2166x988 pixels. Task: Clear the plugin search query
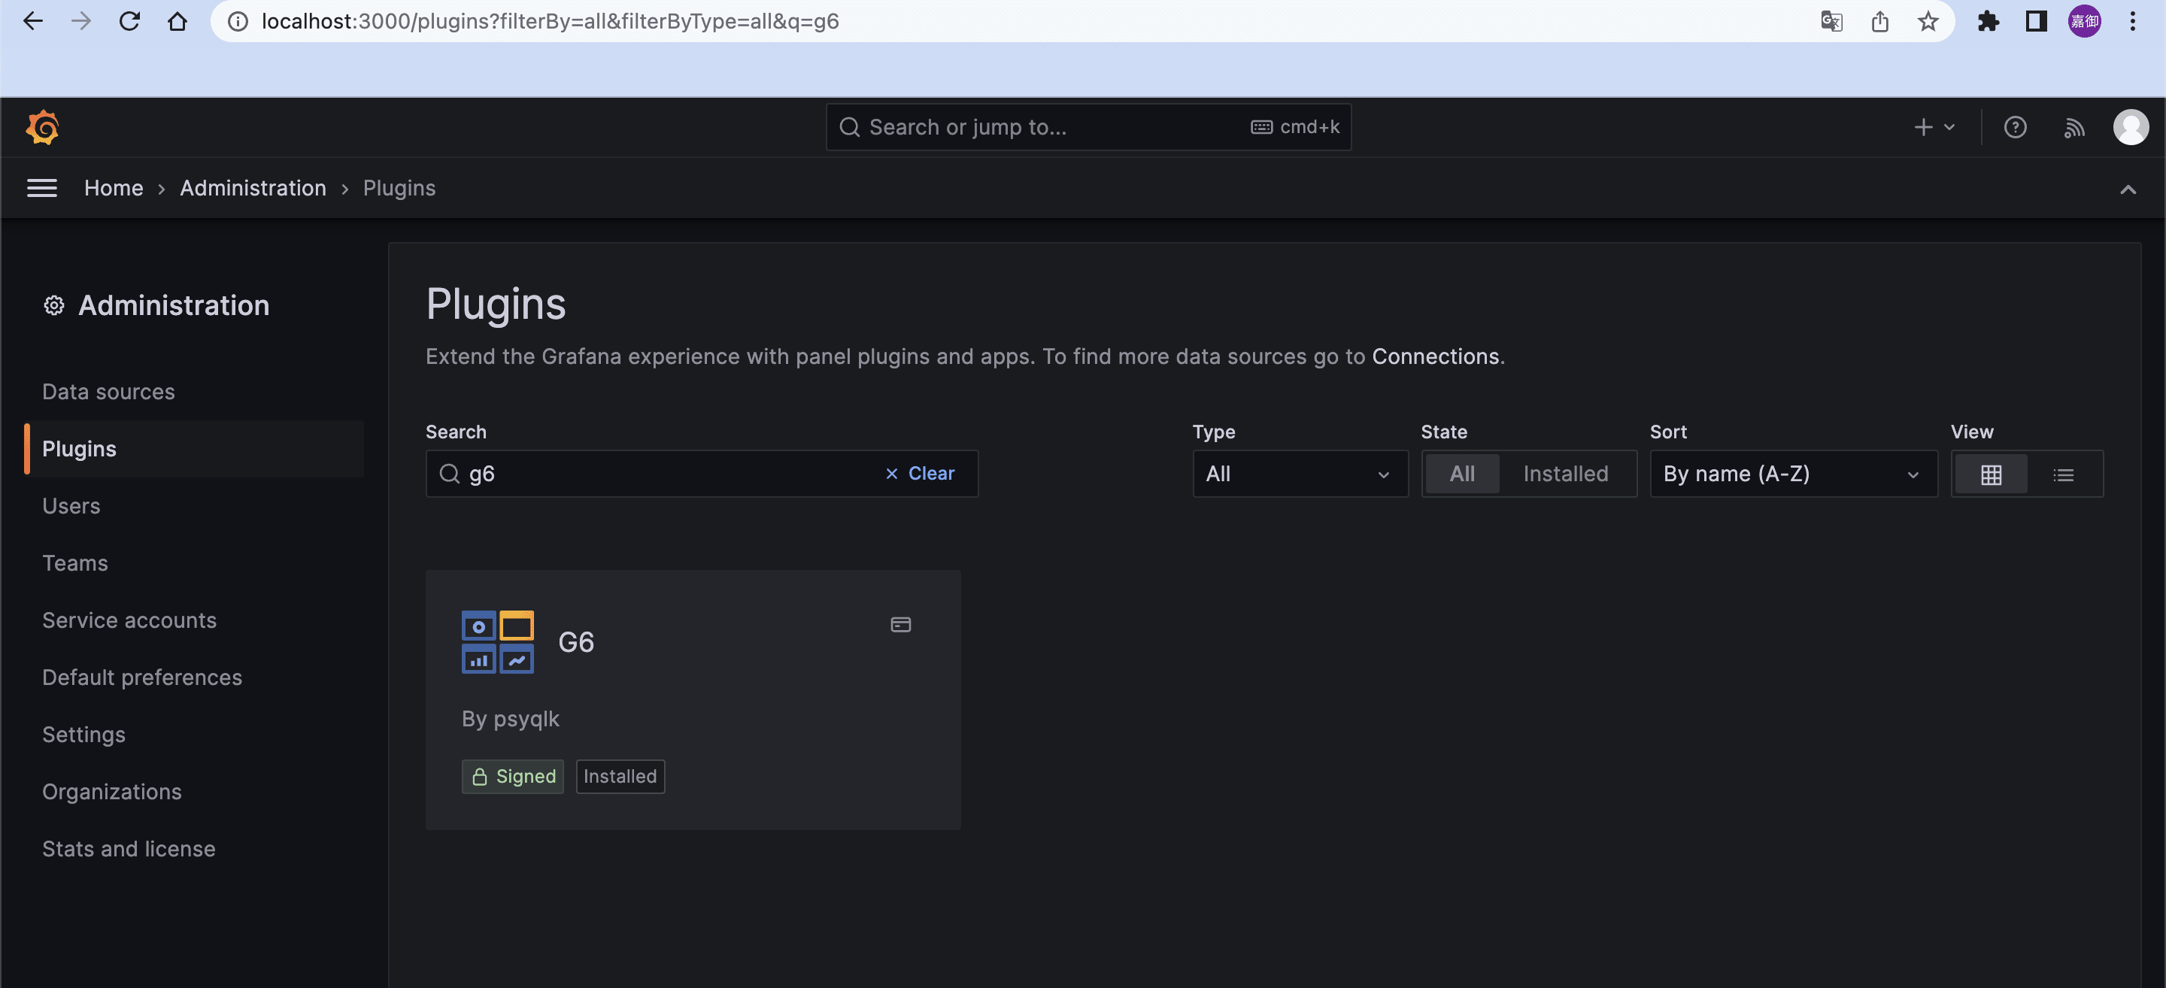920,474
